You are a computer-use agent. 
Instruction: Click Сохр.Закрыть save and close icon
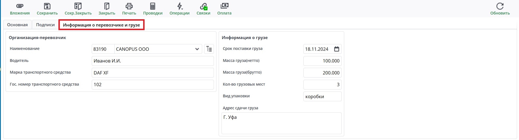pyautogui.click(x=78, y=6)
